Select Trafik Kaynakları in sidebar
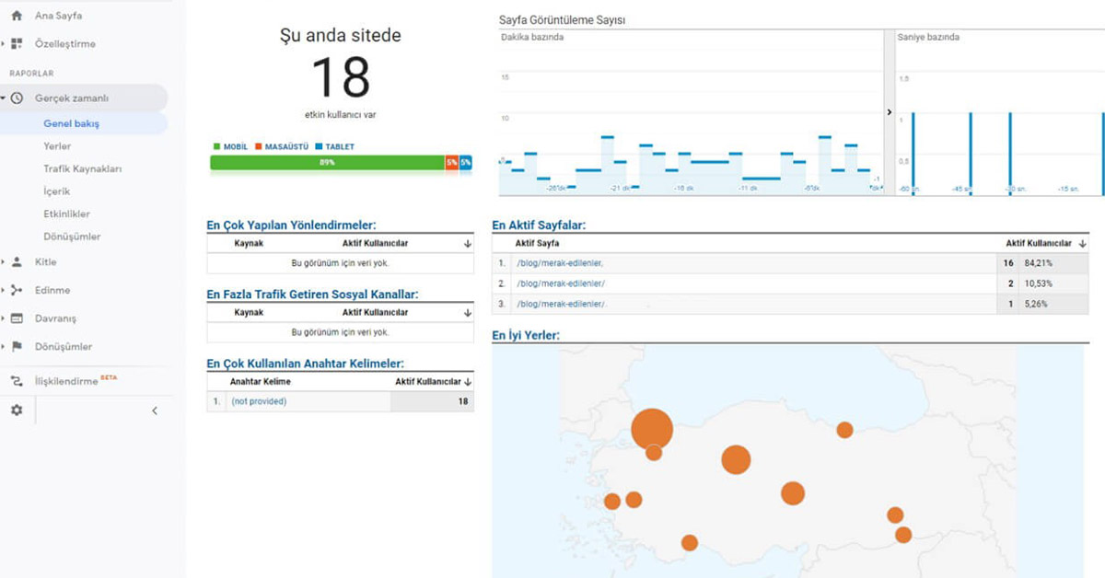 (x=82, y=169)
